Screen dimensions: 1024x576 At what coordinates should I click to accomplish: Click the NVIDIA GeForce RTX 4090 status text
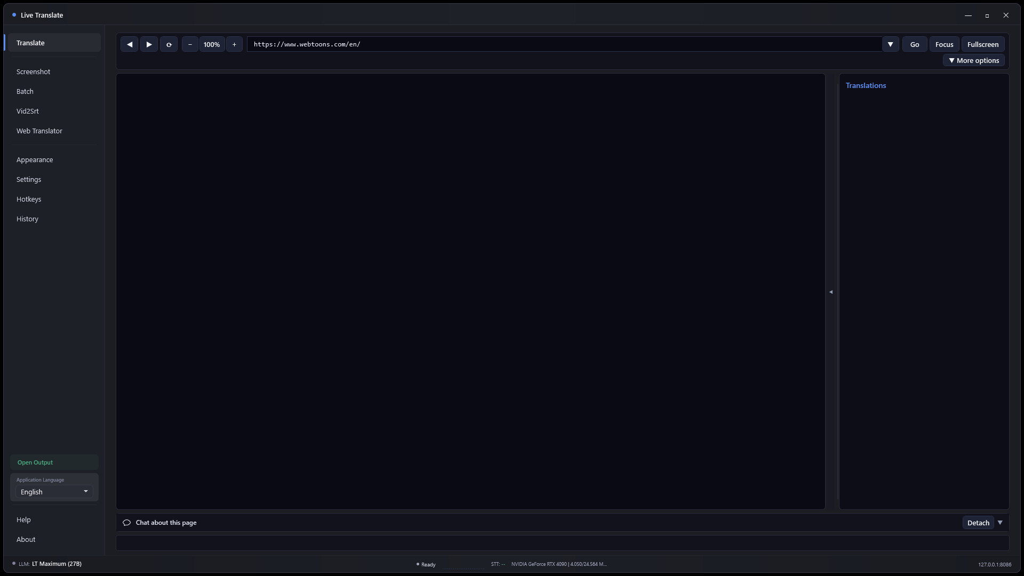[559, 564]
